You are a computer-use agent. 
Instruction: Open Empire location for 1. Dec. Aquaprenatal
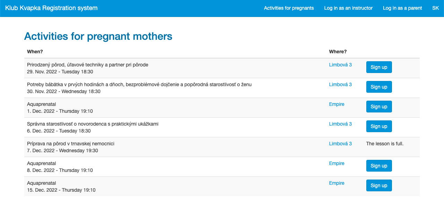click(336, 104)
